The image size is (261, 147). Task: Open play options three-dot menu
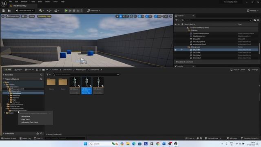82,11
